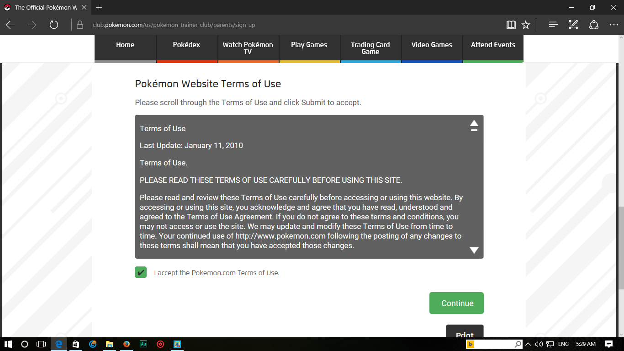The height and width of the screenshot is (351, 624).
Task: Open Edge More actions ellipsis menu
Action: tap(614, 25)
